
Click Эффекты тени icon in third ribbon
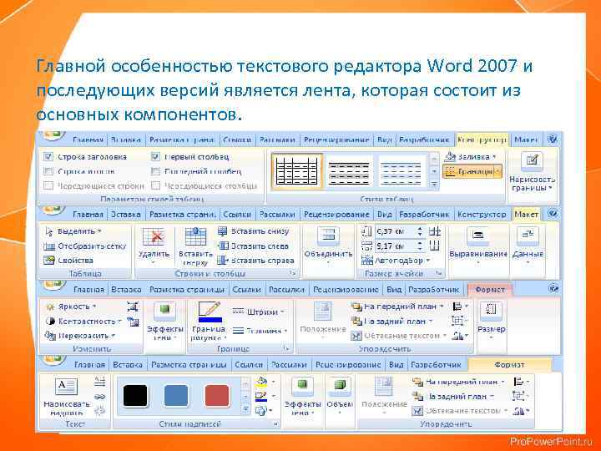pos(164,311)
